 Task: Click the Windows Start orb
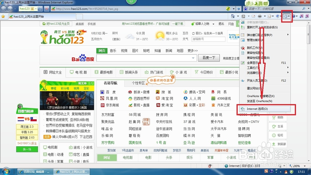[5, 171]
